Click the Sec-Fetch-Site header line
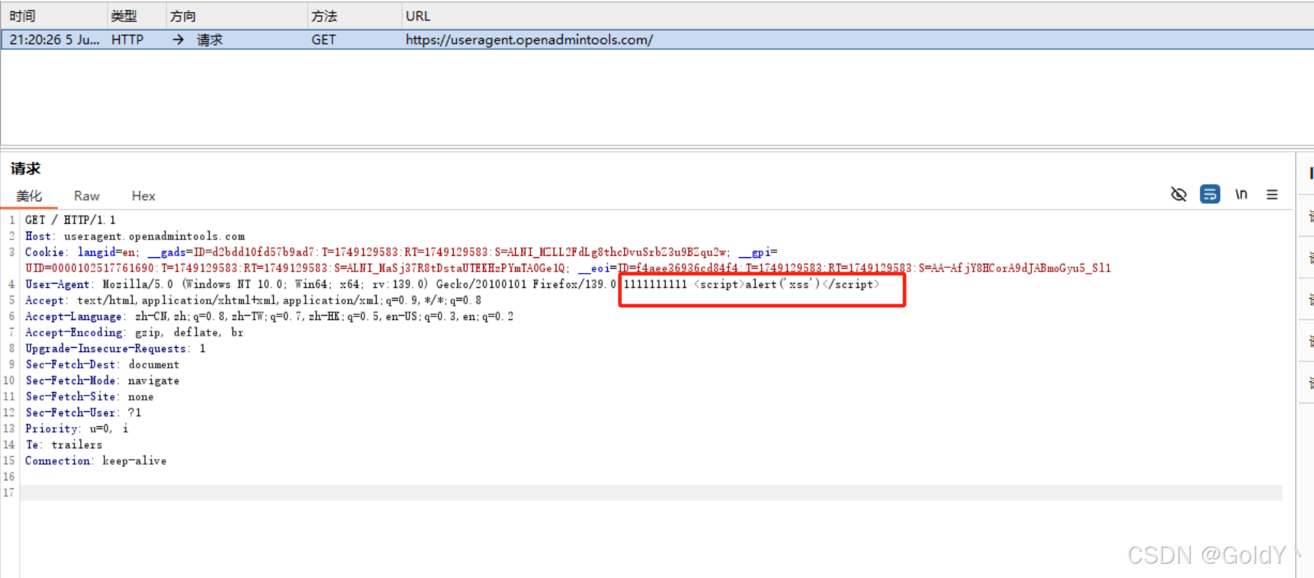The height and width of the screenshot is (578, 1314). 90,396
